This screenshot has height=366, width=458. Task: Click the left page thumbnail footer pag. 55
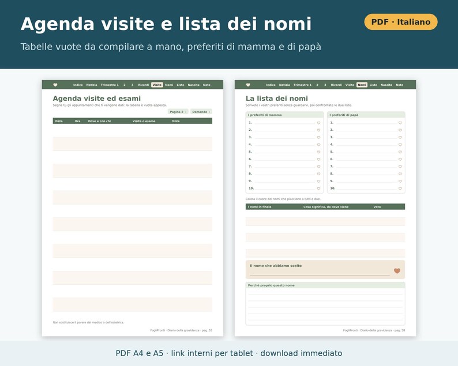(181, 330)
